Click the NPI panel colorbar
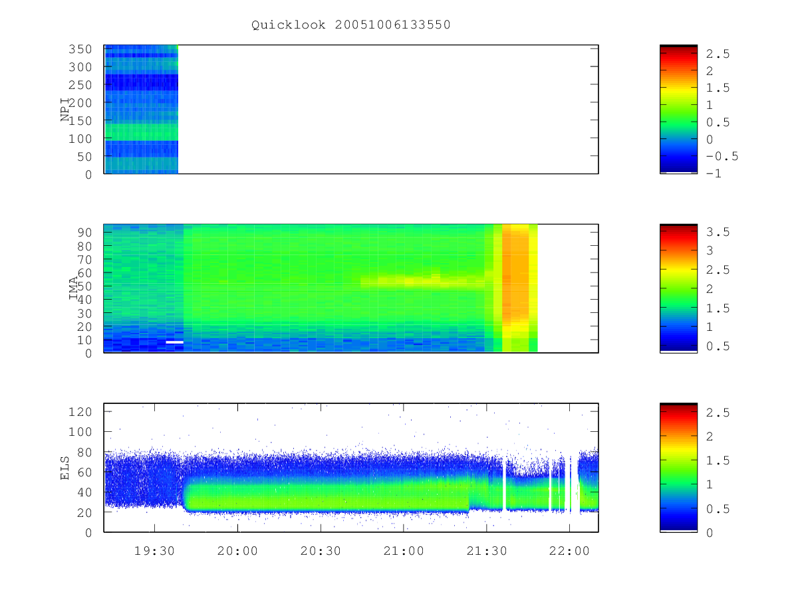Image resolution: width=798 pixels, height=598 pixels. pyautogui.click(x=678, y=110)
